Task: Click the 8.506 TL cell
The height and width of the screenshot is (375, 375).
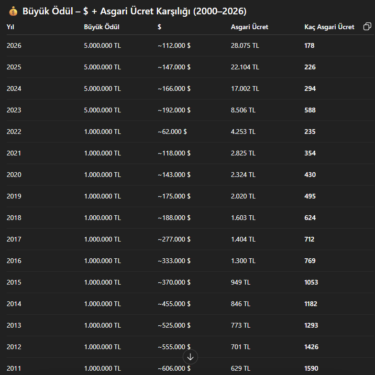Action: coord(243,110)
